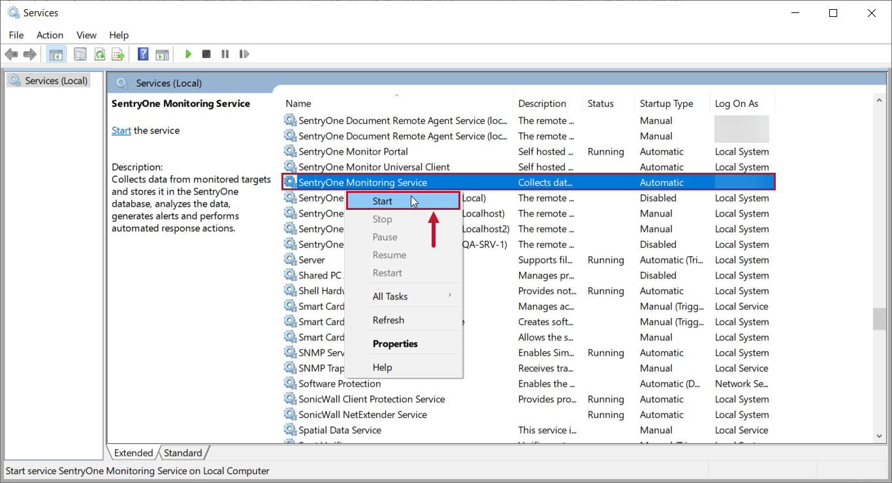892x483 pixels.
Task: Open the View menu
Action: (x=86, y=35)
